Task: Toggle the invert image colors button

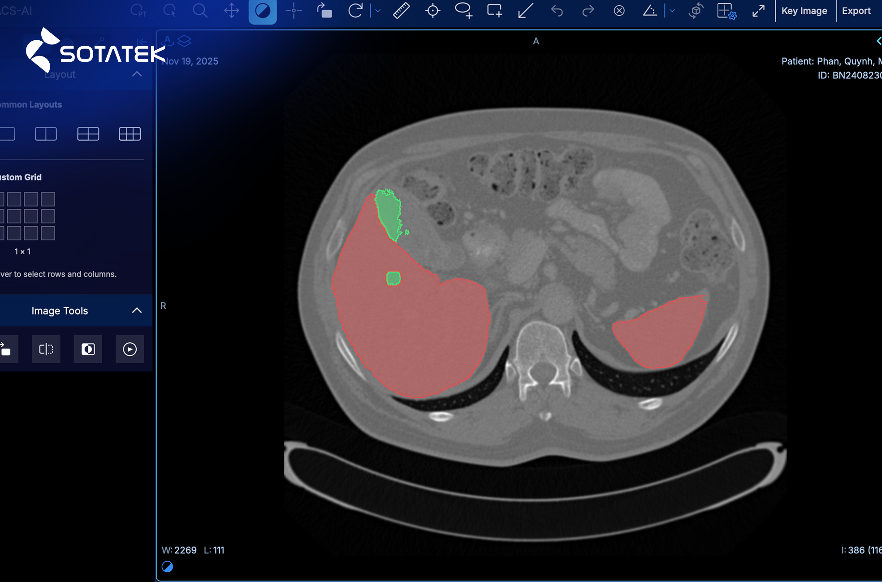Action: (88, 349)
